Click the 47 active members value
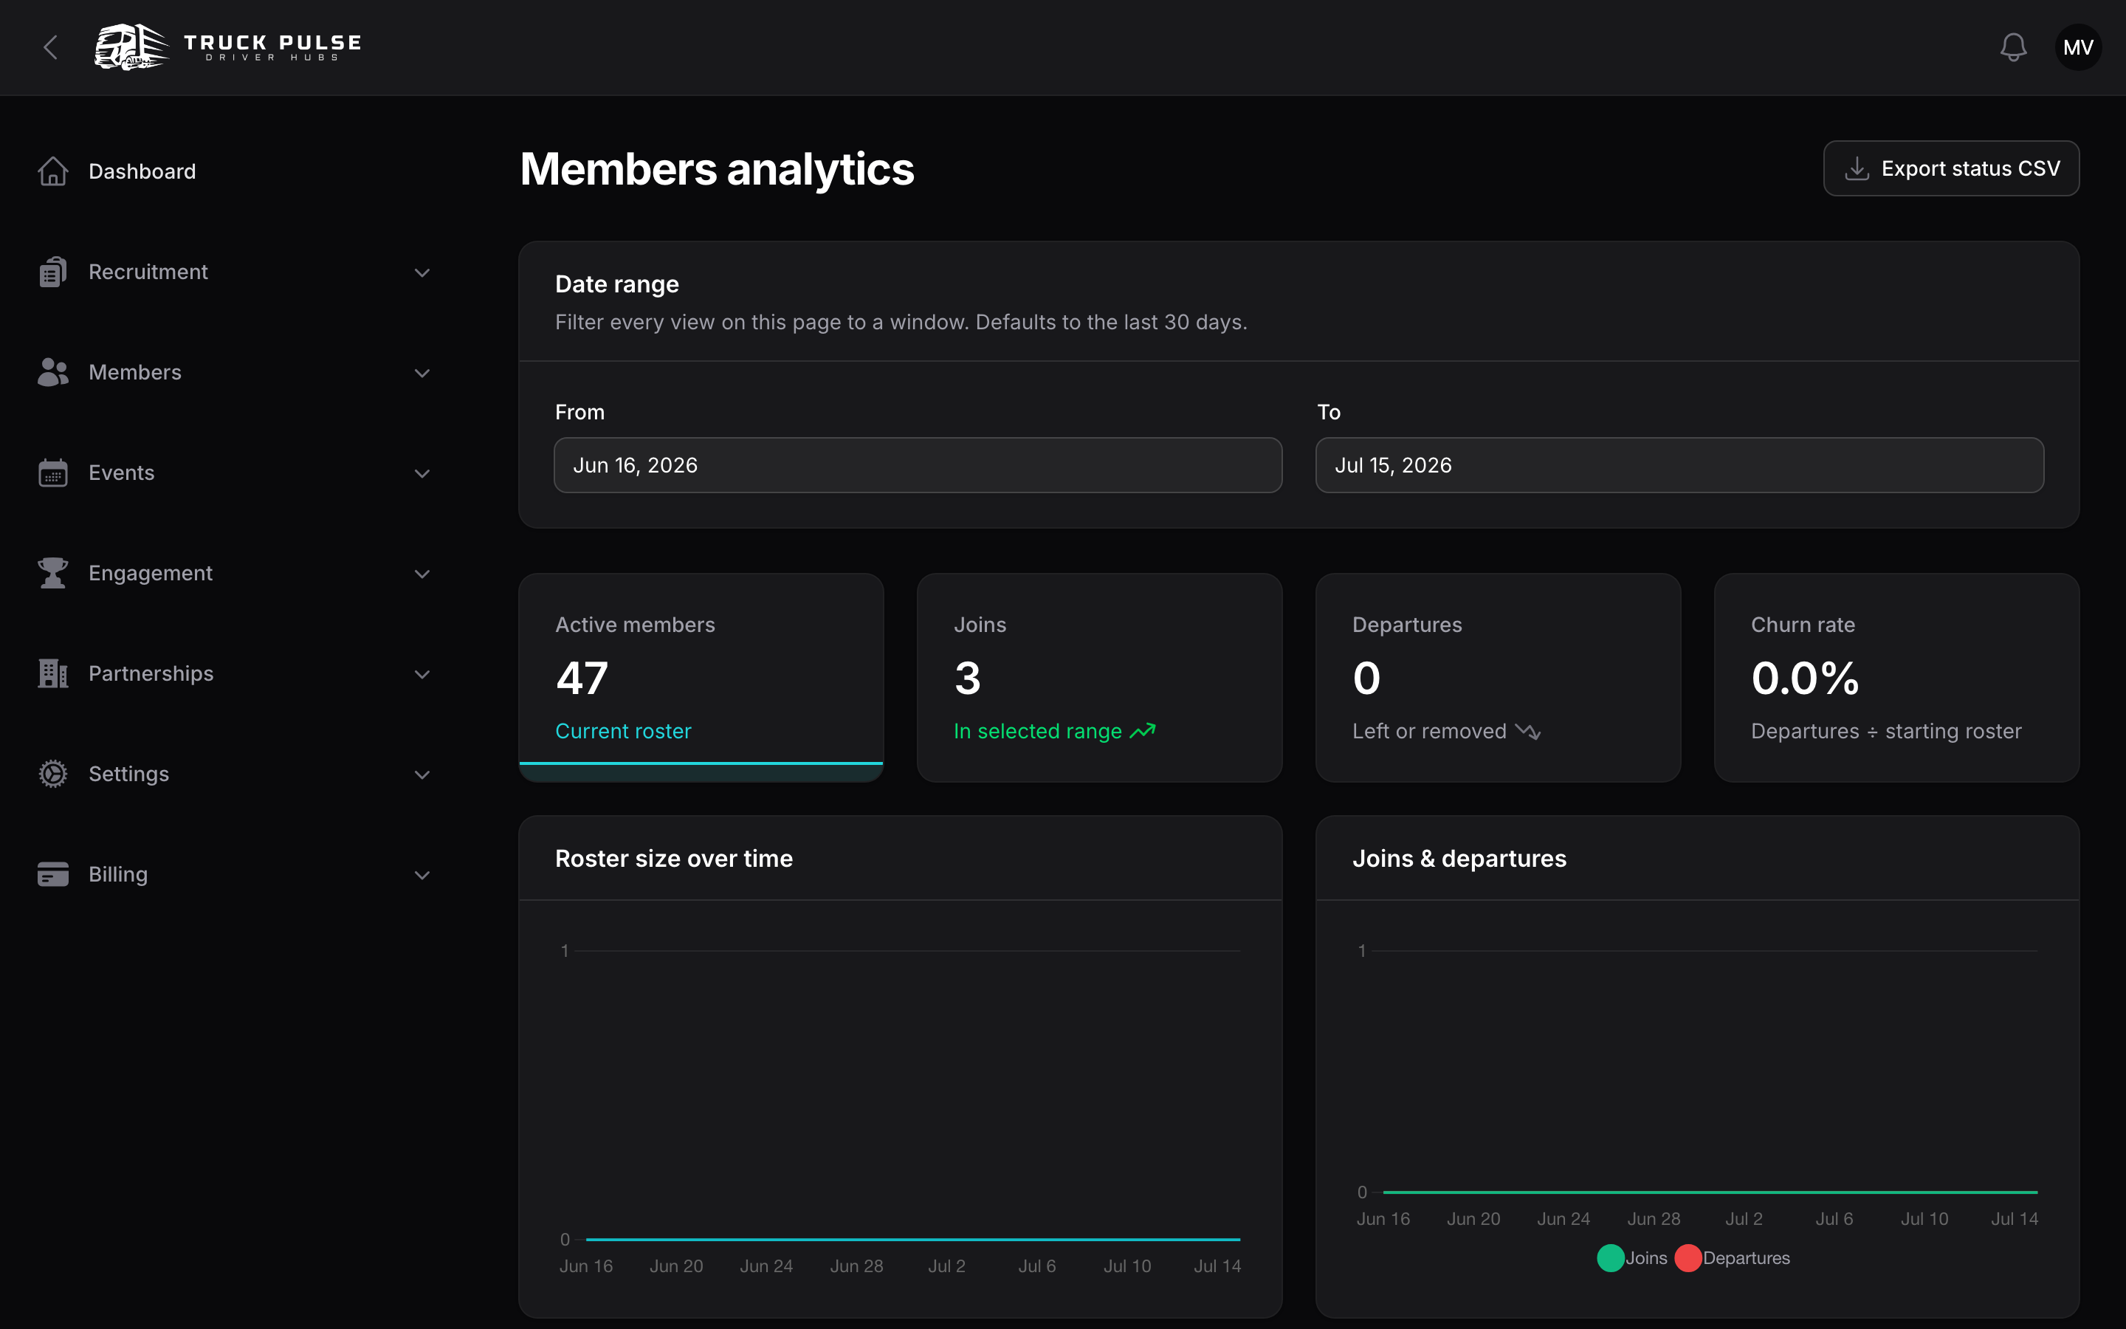Viewport: 2126px width, 1329px height. click(582, 678)
